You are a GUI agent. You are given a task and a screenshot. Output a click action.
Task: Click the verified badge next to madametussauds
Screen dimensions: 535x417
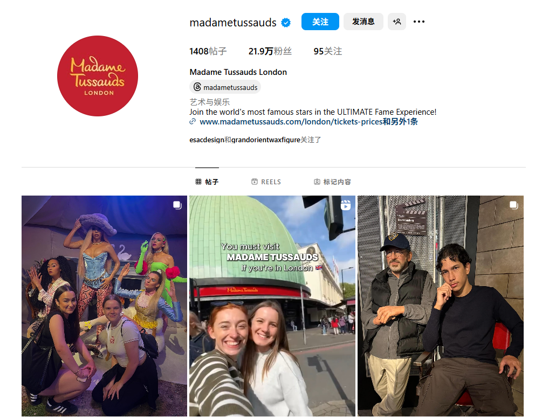point(286,23)
